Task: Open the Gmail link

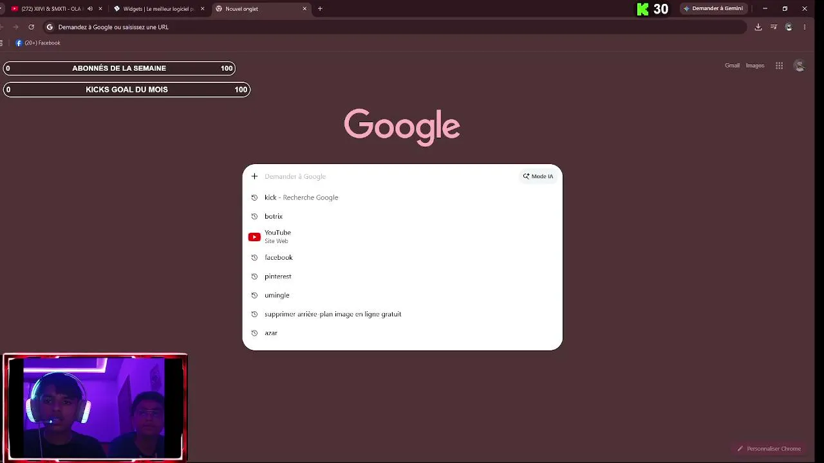Action: [732, 66]
